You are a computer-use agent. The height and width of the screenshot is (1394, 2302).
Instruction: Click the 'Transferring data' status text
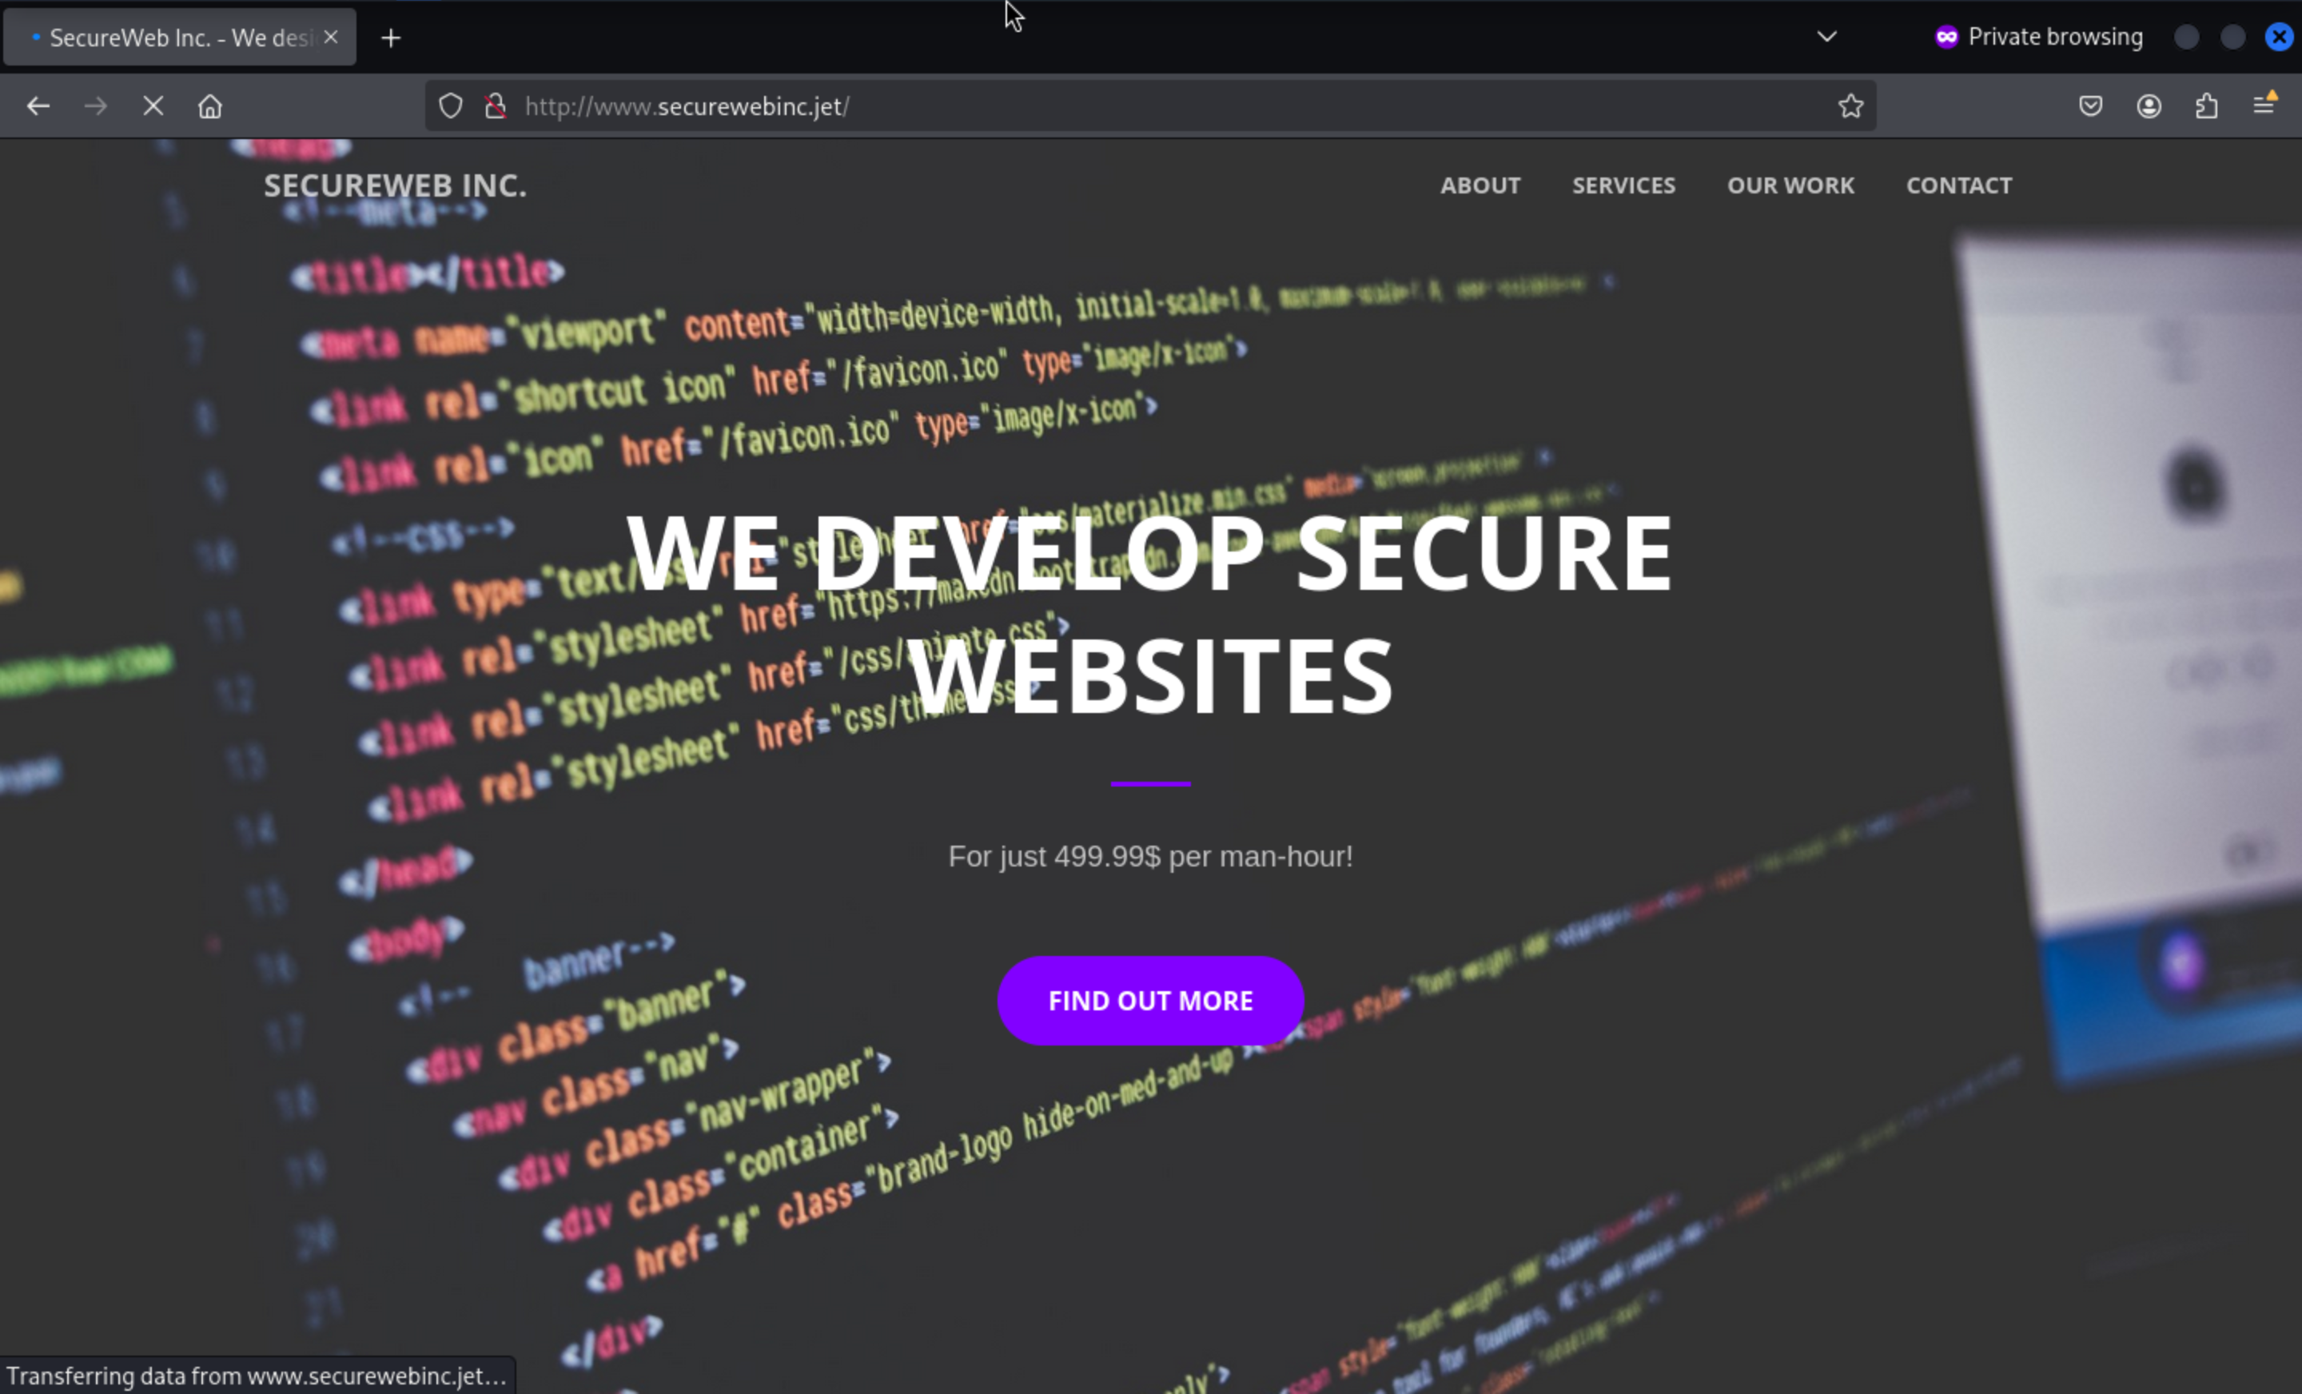pos(256,1376)
